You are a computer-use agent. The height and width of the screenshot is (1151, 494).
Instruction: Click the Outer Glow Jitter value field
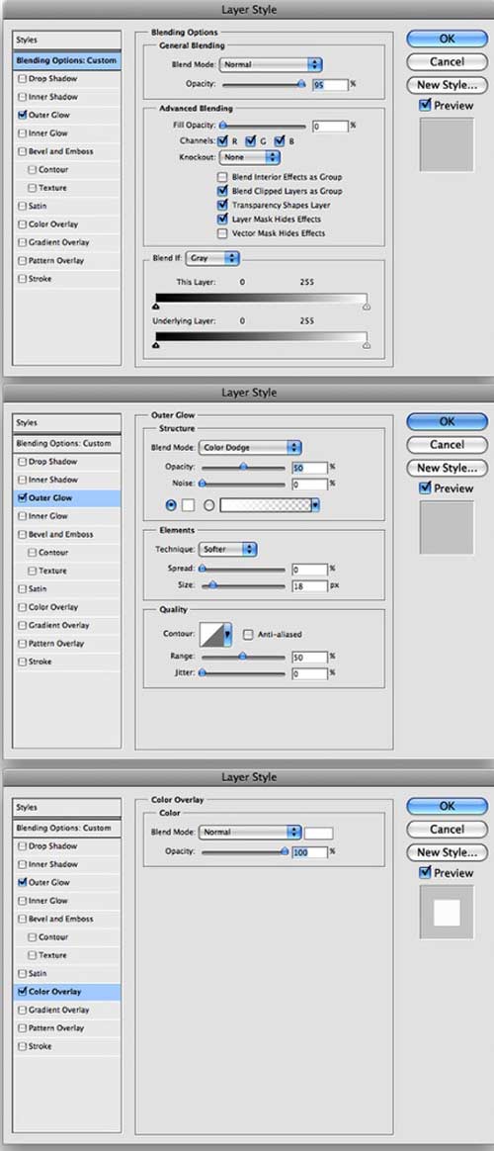pyautogui.click(x=308, y=673)
